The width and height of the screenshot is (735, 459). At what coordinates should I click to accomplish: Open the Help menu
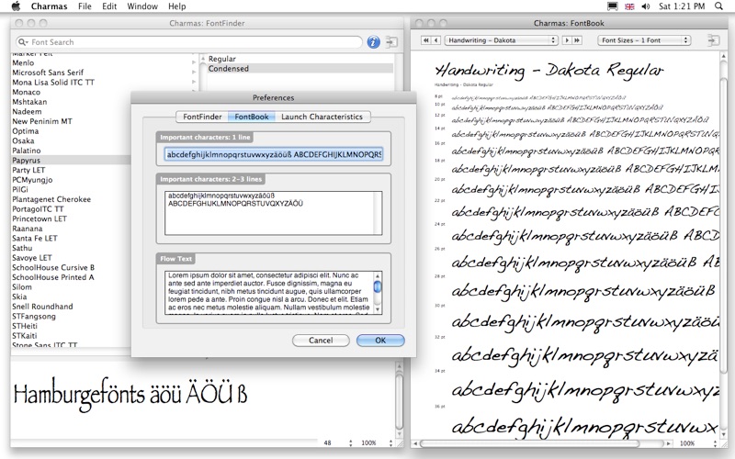click(177, 6)
